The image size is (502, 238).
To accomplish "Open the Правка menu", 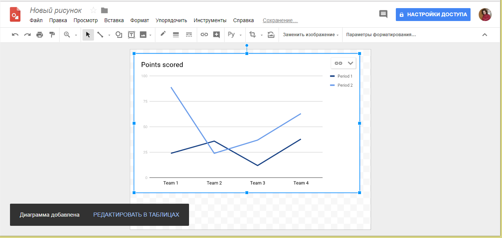I will click(x=58, y=20).
